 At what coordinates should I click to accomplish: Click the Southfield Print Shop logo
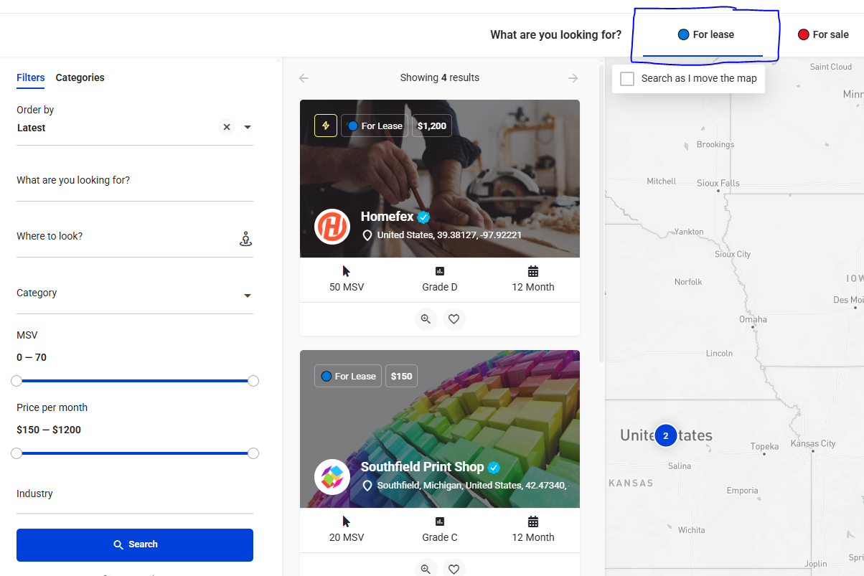tap(332, 476)
